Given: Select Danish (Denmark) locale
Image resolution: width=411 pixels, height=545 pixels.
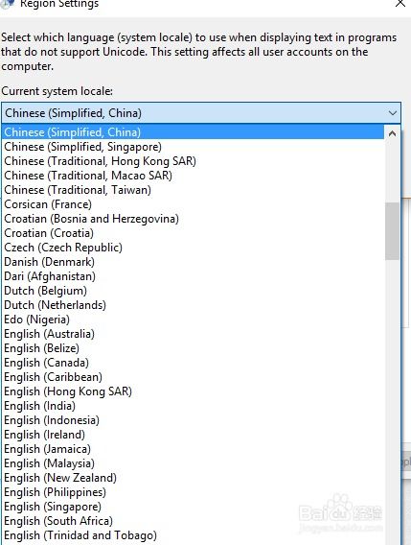Looking at the screenshot, I should point(194,262).
